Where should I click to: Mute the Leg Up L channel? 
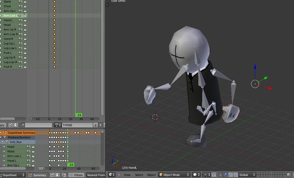click(20, 44)
